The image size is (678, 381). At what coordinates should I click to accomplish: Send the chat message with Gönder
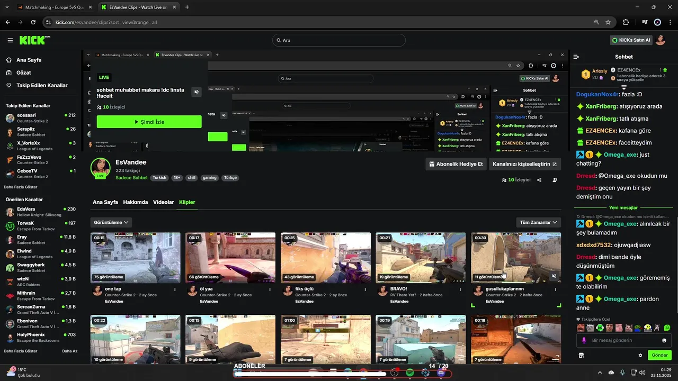point(659,355)
